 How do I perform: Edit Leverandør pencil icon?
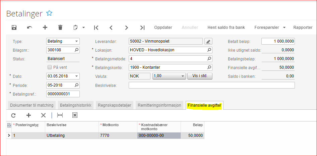click(x=208, y=42)
